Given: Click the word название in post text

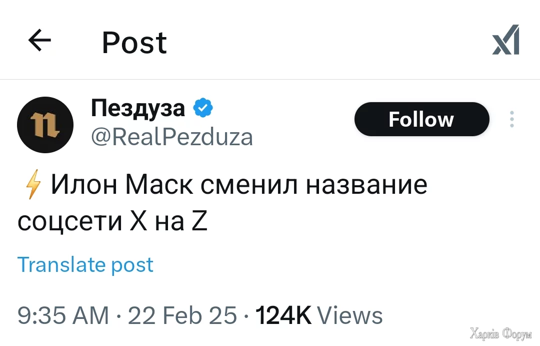Looking at the screenshot, I should [366, 185].
